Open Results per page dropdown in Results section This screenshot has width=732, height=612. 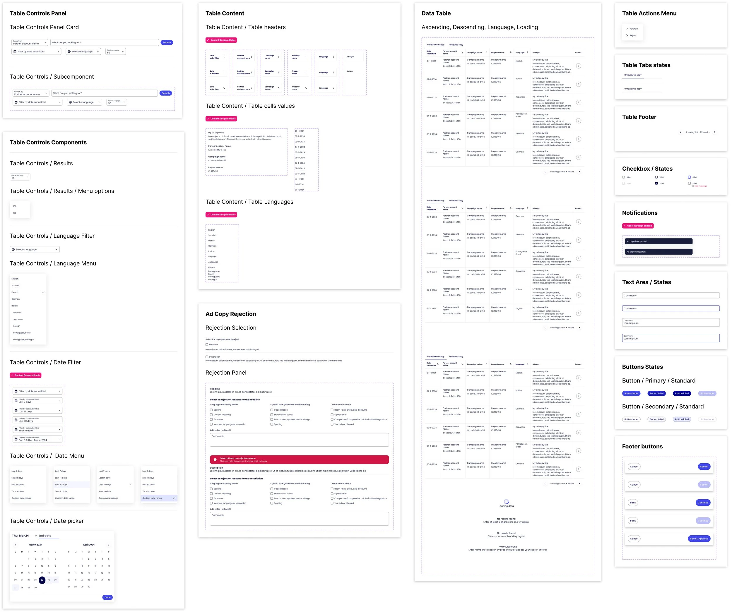20,177
